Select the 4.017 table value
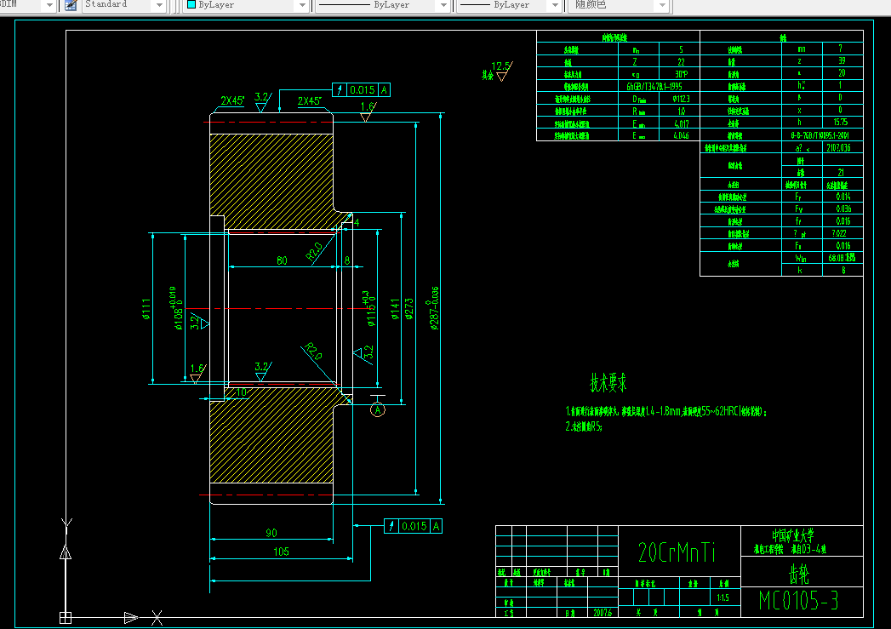The width and height of the screenshot is (891, 629). click(x=681, y=123)
